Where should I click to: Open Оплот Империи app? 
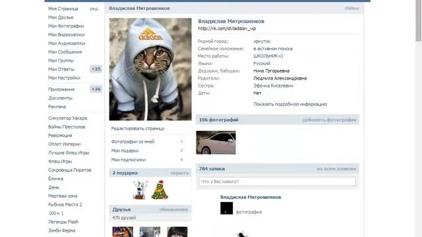(x=65, y=144)
